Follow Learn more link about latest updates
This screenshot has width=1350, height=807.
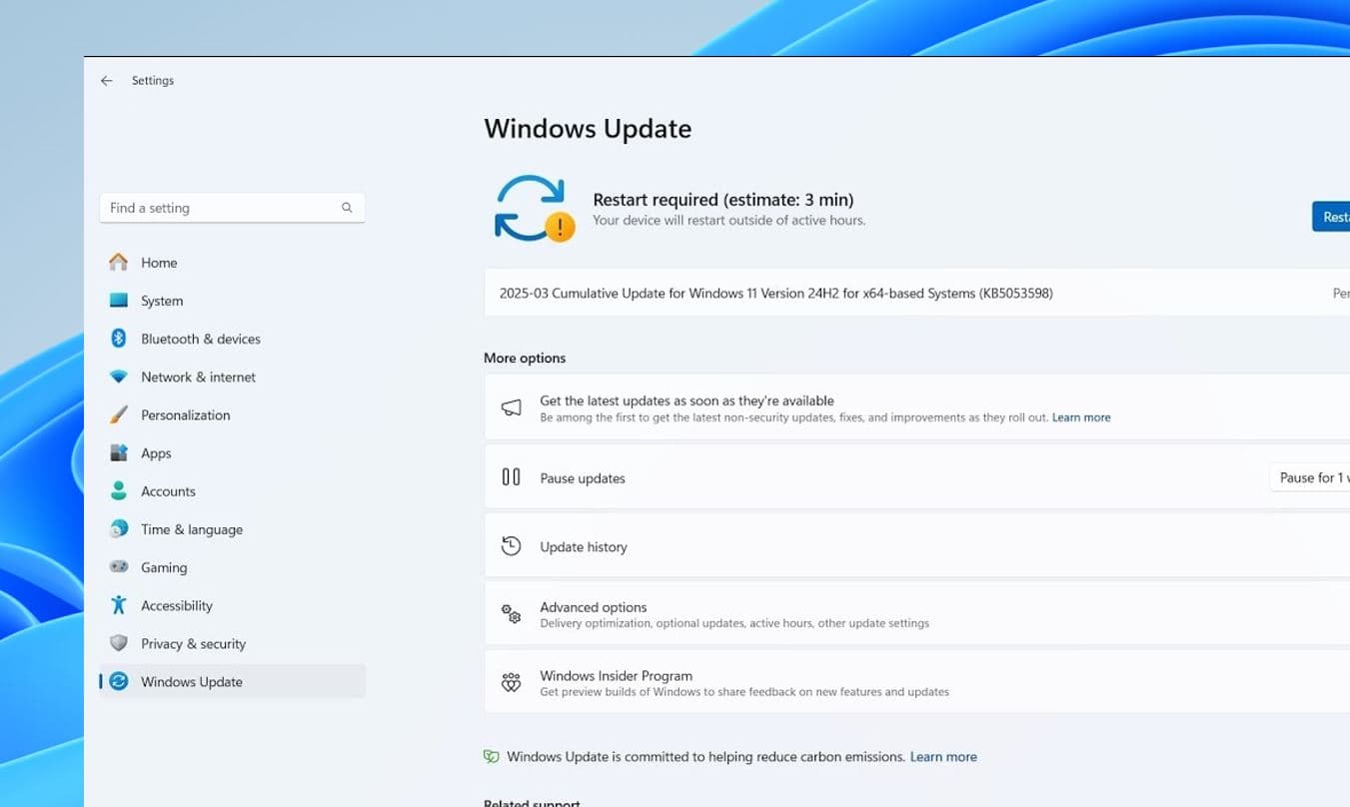coord(1081,417)
